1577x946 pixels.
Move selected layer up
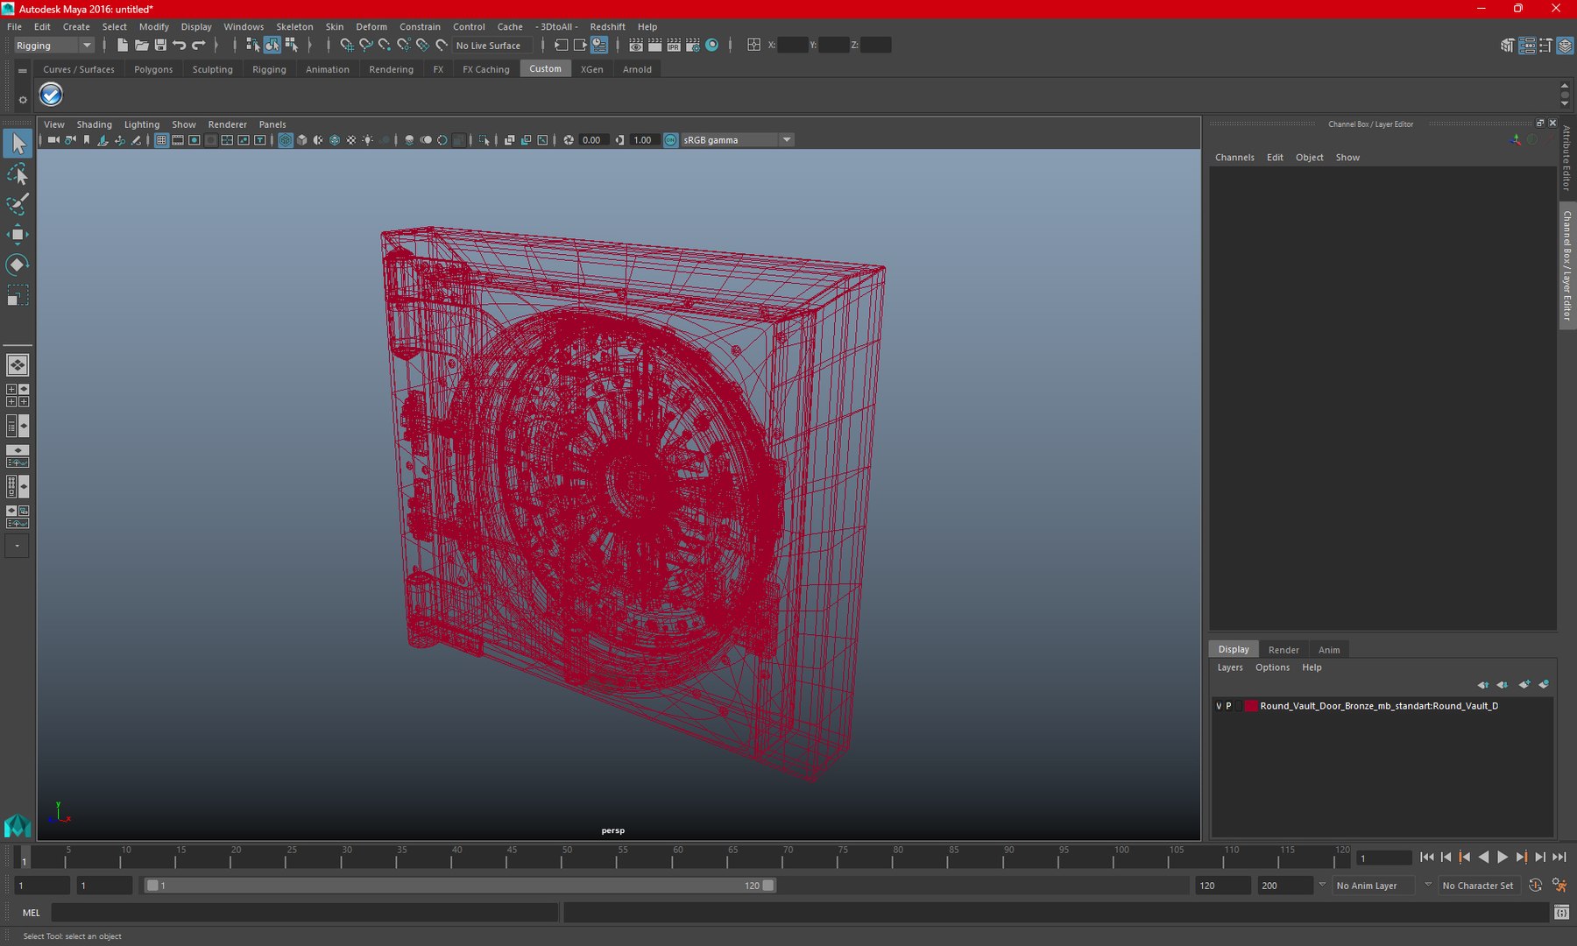[x=1482, y=685]
